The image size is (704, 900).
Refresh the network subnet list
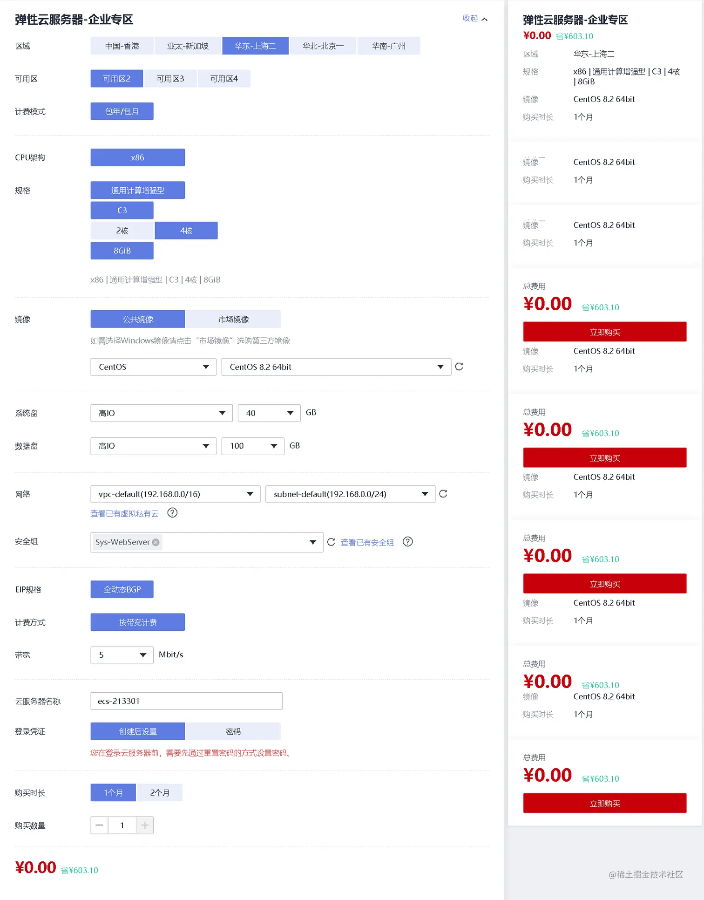(x=443, y=494)
